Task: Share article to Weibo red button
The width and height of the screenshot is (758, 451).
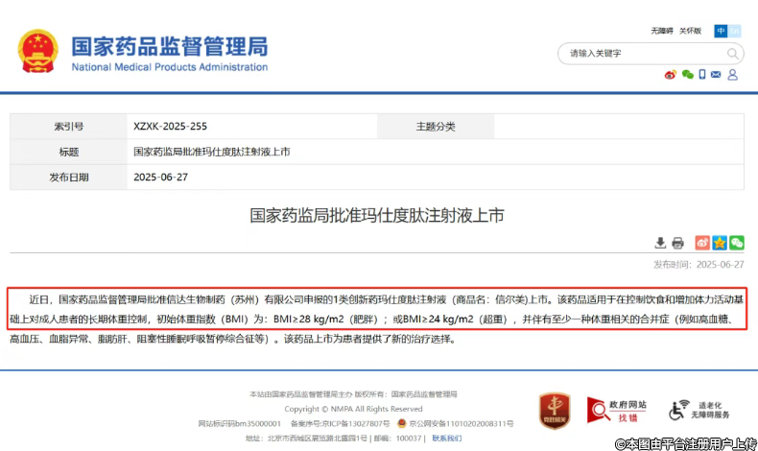Action: click(702, 243)
